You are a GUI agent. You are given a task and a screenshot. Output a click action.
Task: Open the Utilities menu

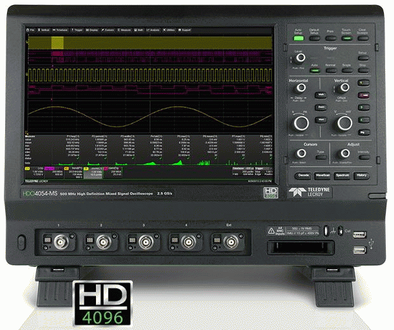[169, 30]
